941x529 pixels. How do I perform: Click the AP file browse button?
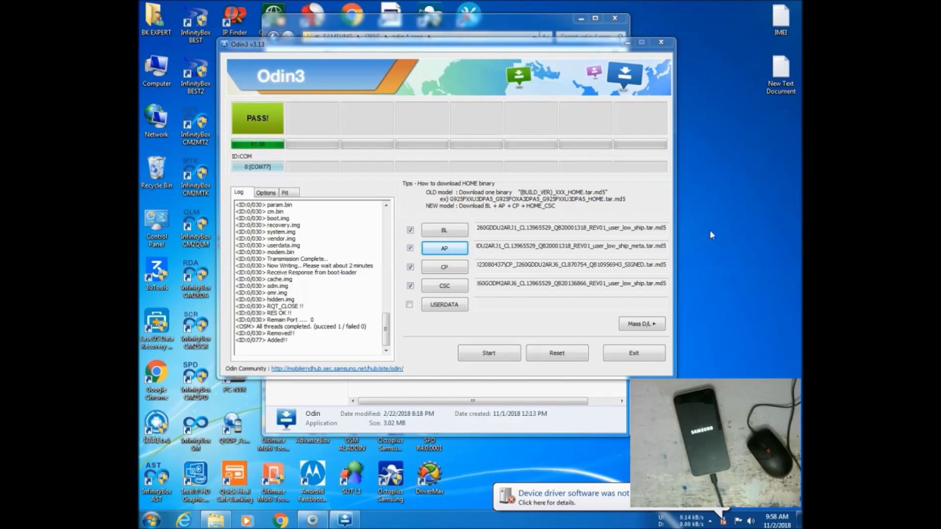coord(444,248)
